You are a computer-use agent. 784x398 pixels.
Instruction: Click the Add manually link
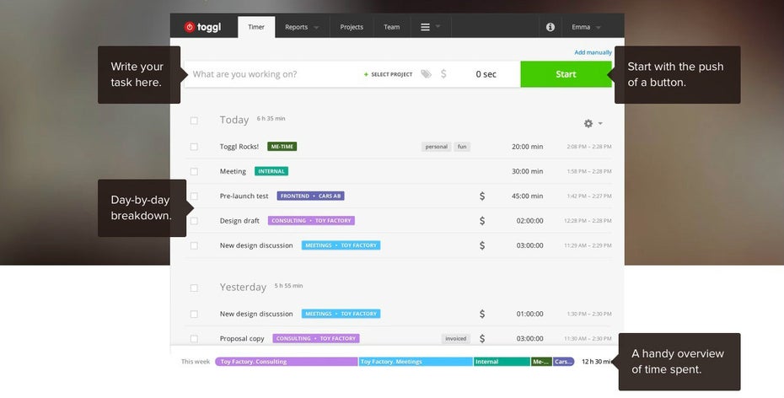click(593, 52)
